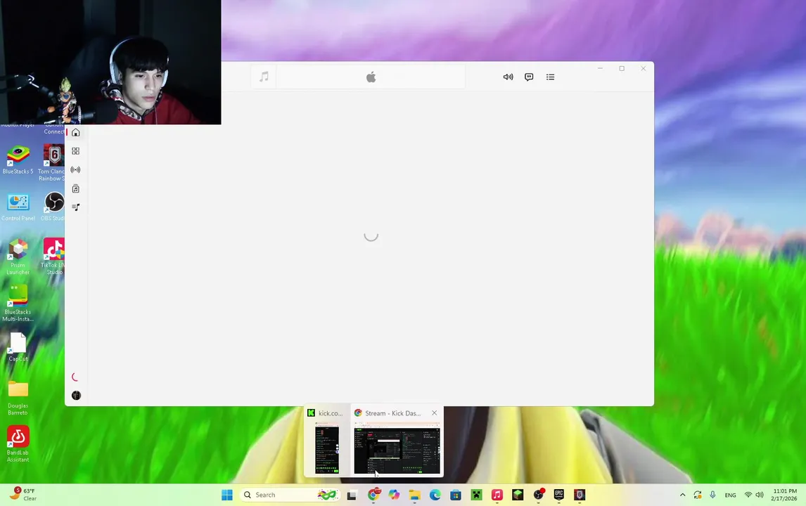Viewport: 806px width, 506px height.
Task: Close the Apple Music window
Action: pos(643,68)
